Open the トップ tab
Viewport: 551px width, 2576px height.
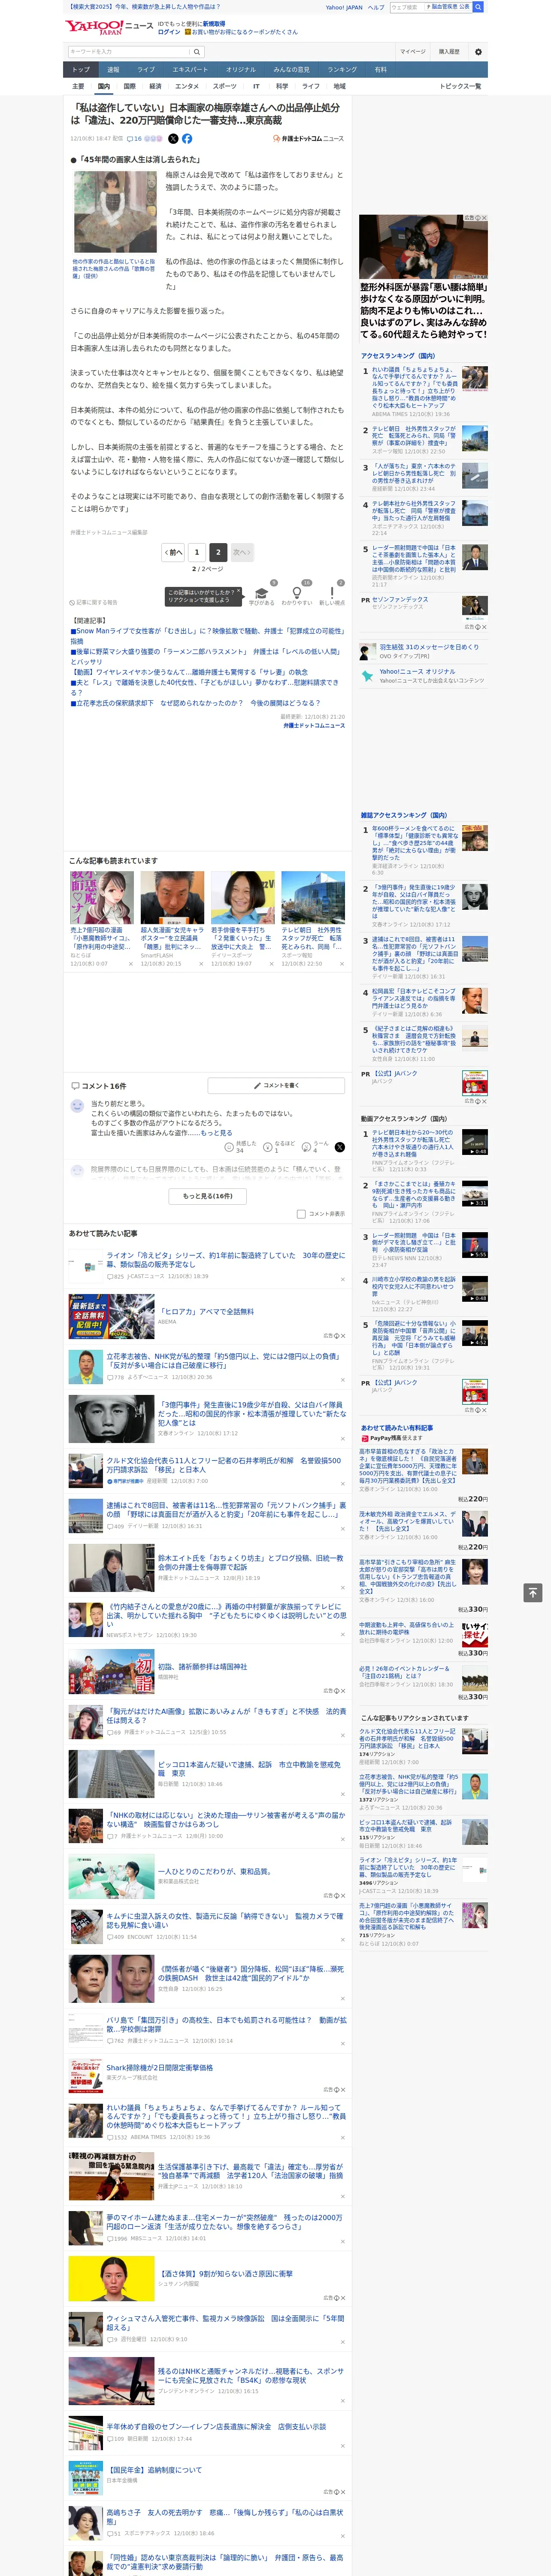coord(81,70)
